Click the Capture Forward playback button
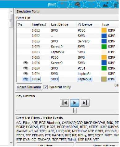 coord(85,103)
